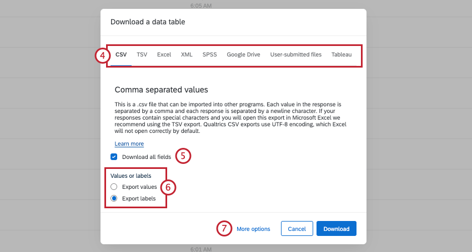Click the Download a data table title
Viewport: 472px width, 252px height.
click(x=148, y=22)
